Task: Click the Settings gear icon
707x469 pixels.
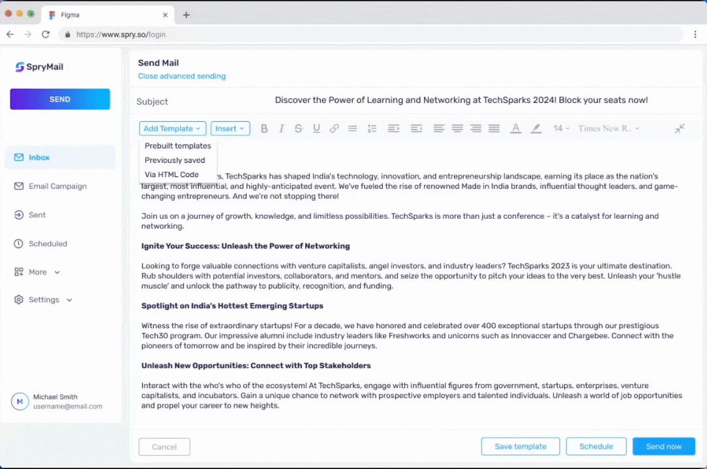Action: pos(18,300)
